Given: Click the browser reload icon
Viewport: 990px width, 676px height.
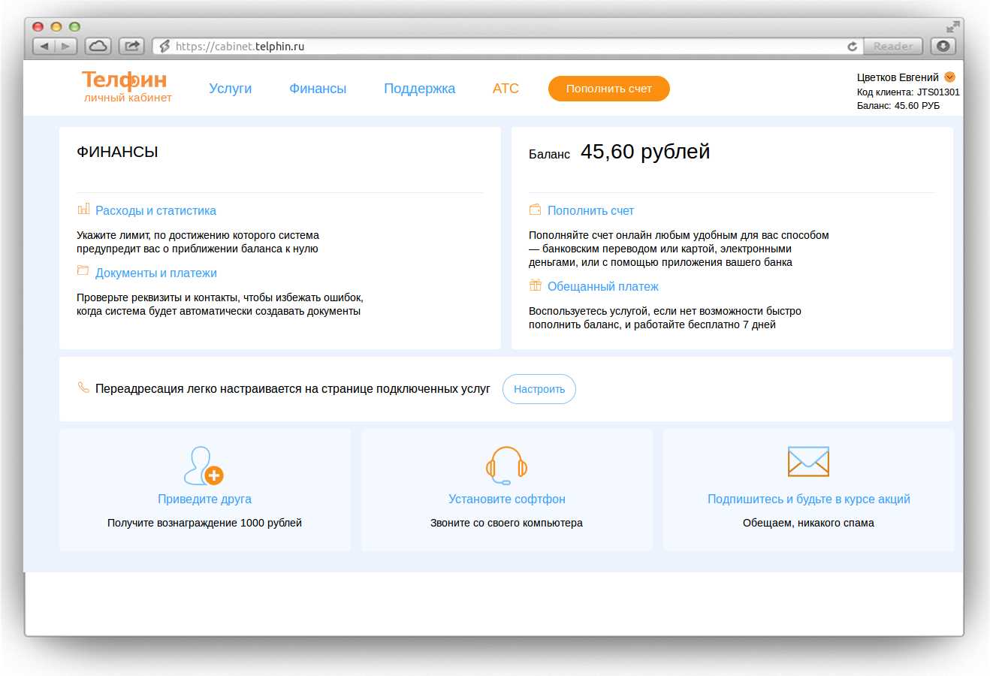Looking at the screenshot, I should point(852,46).
